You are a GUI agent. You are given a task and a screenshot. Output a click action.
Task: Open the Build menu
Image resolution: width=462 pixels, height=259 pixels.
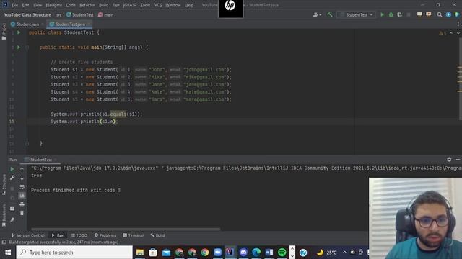click(x=103, y=5)
